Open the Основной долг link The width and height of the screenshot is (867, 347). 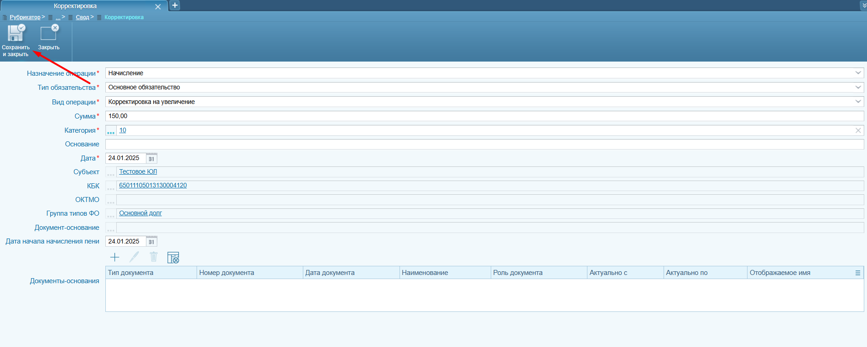140,213
